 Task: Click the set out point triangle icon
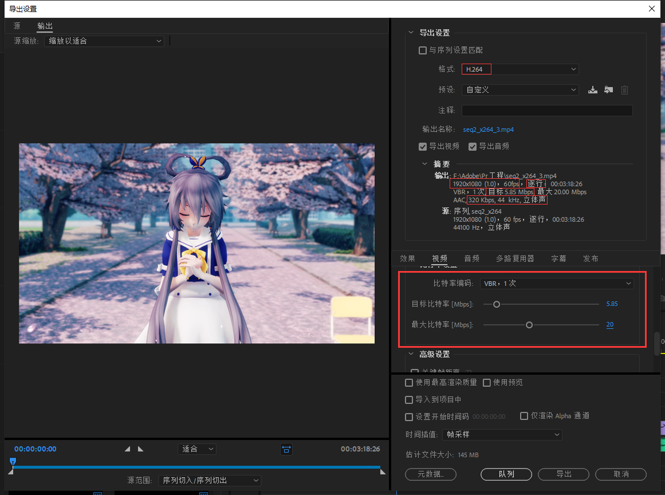click(141, 449)
